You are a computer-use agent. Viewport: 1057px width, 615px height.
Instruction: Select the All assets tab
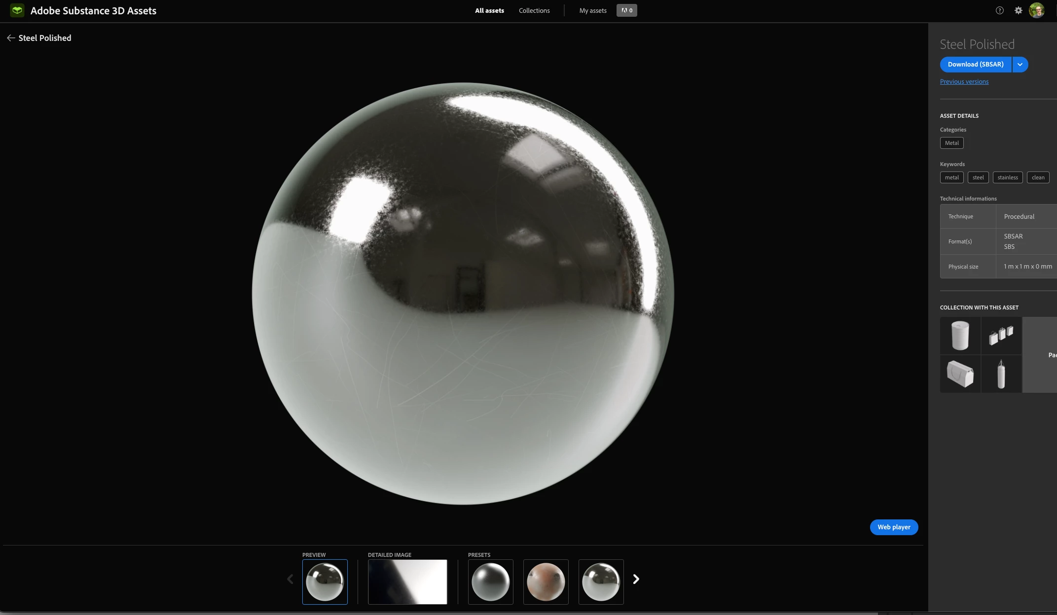[489, 10]
